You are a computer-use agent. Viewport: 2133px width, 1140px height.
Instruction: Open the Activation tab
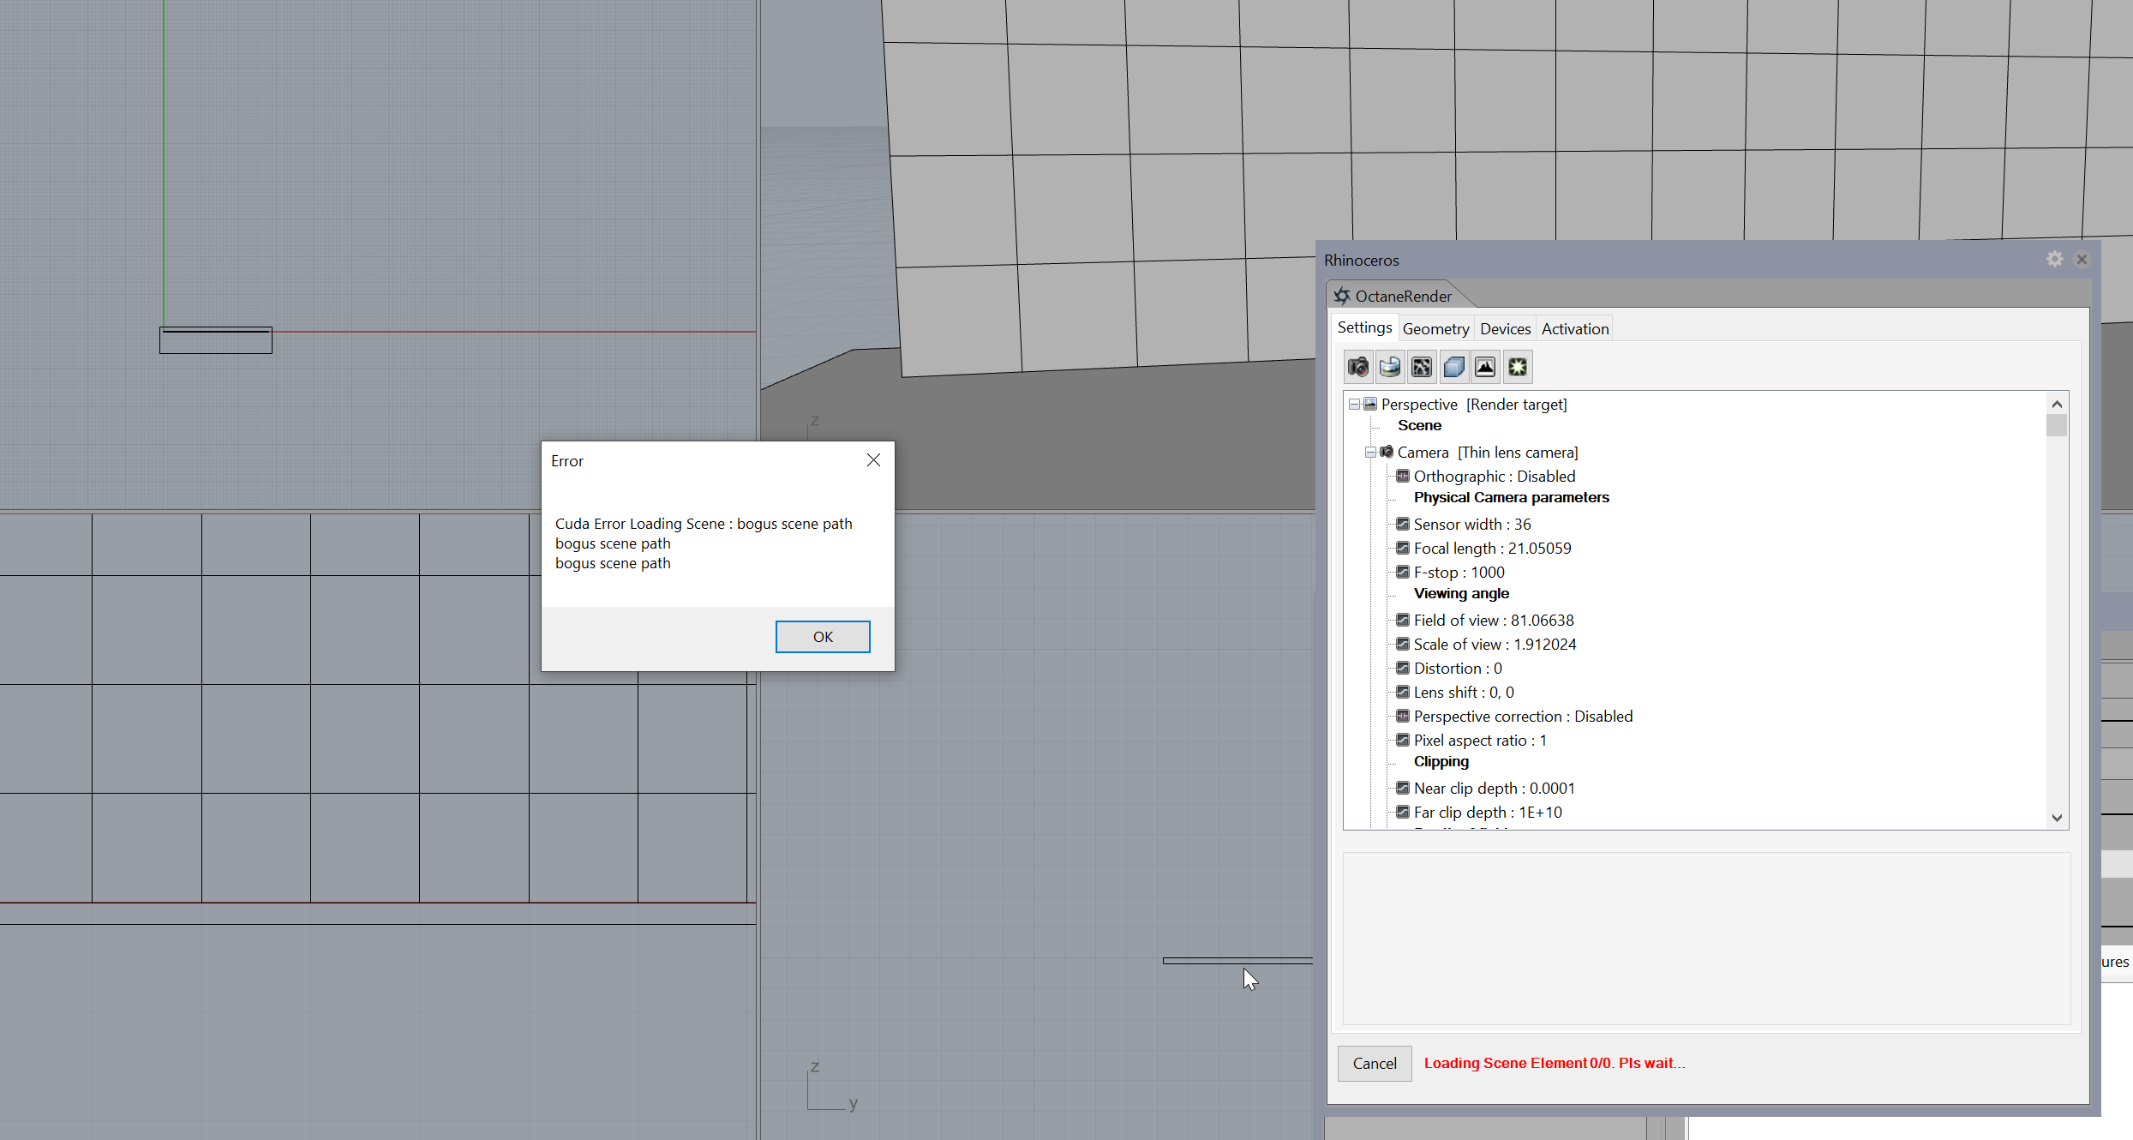(1574, 329)
